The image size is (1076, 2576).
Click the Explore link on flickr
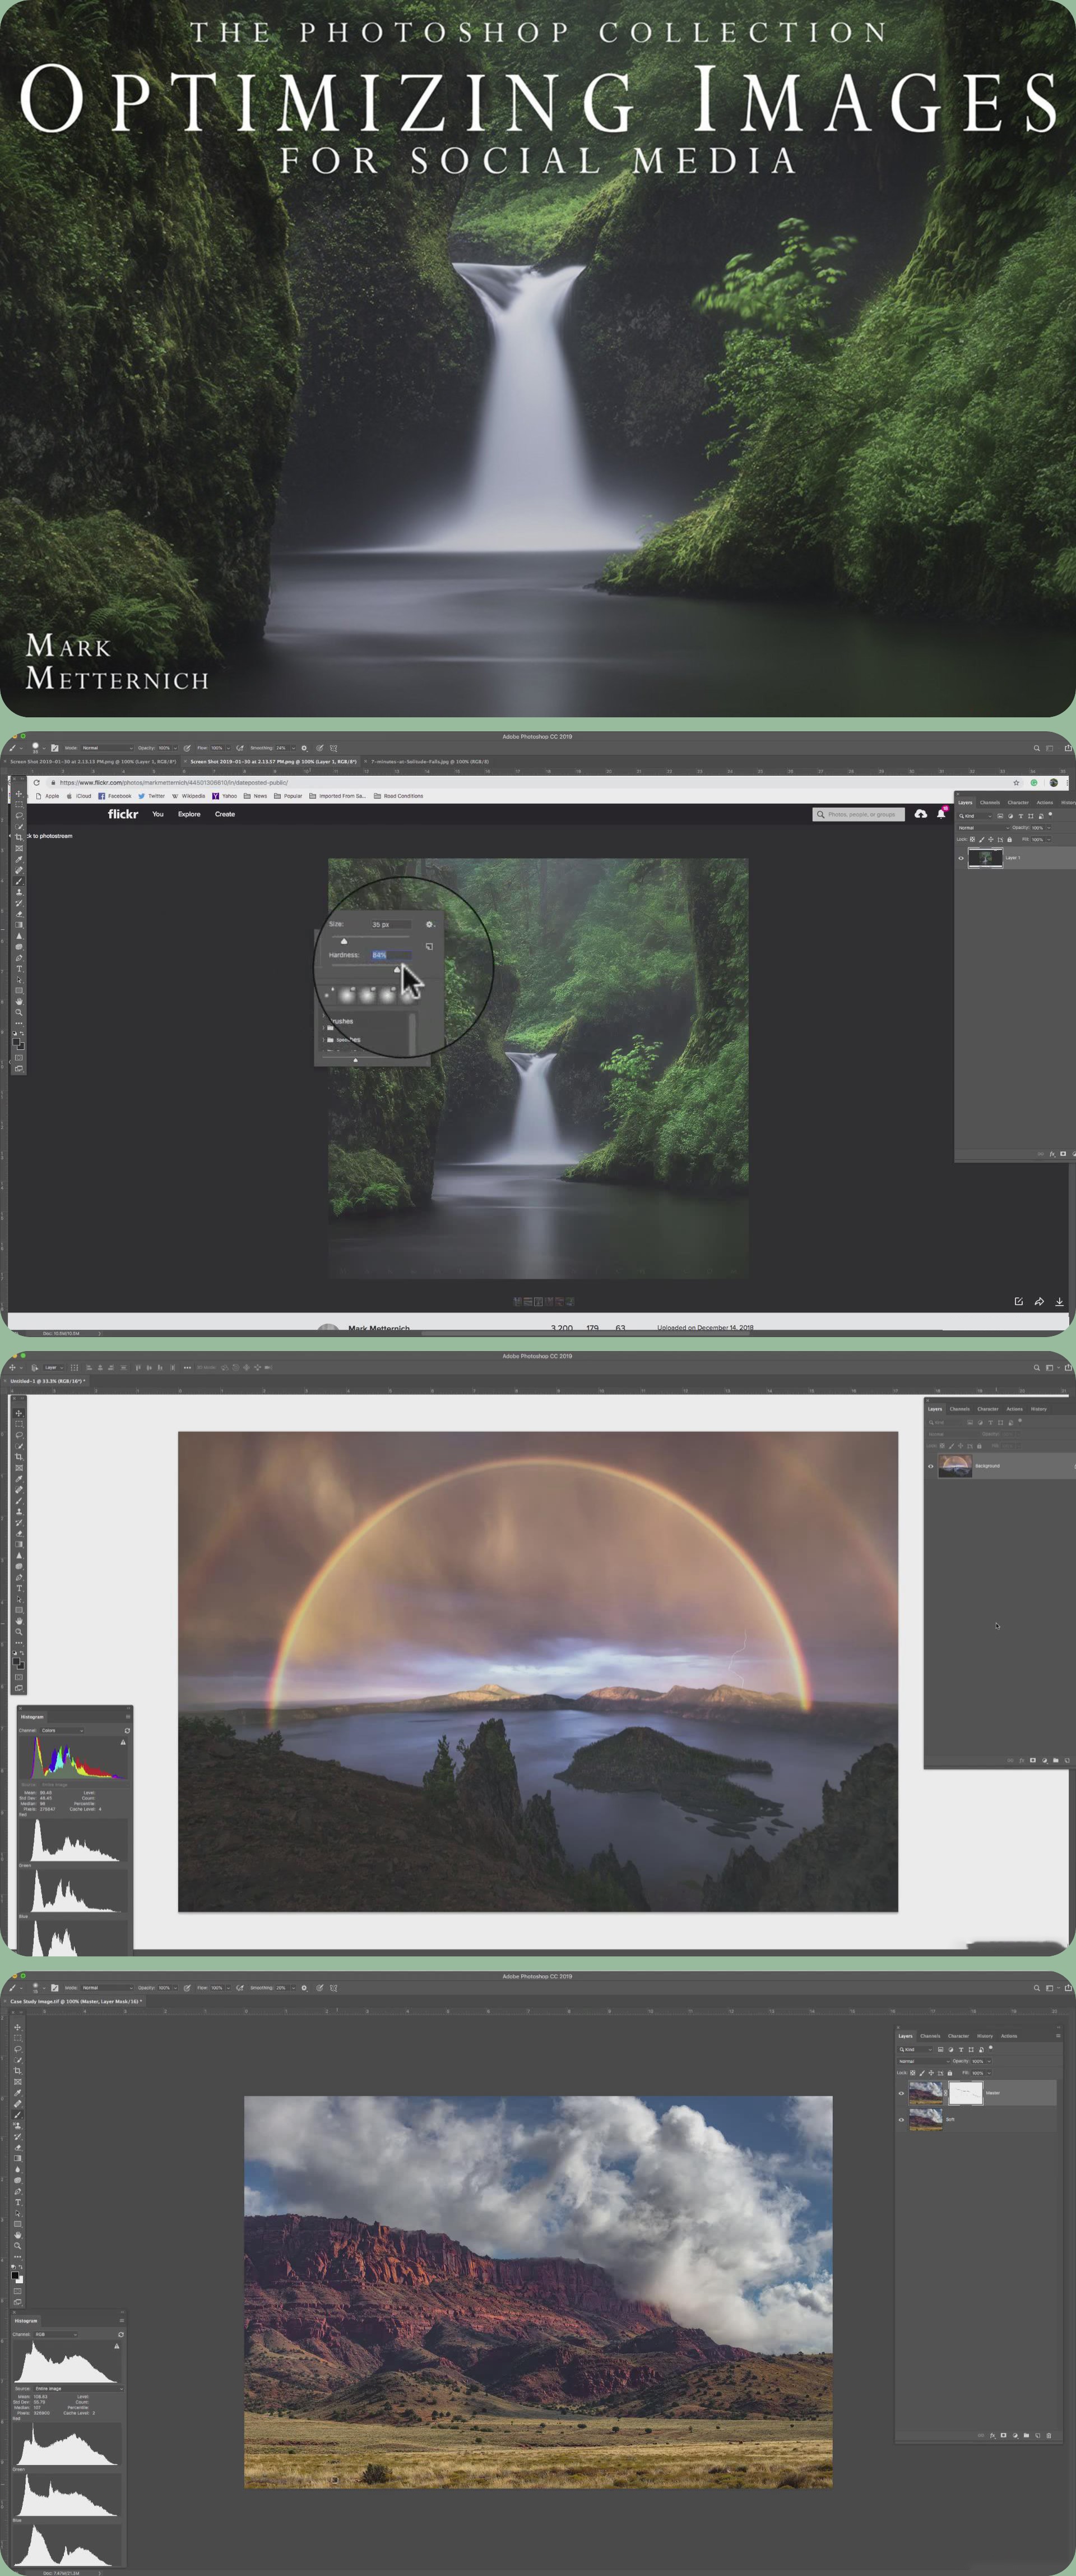(x=189, y=814)
